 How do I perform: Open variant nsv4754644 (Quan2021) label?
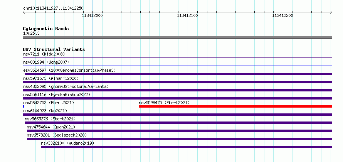click(51, 127)
